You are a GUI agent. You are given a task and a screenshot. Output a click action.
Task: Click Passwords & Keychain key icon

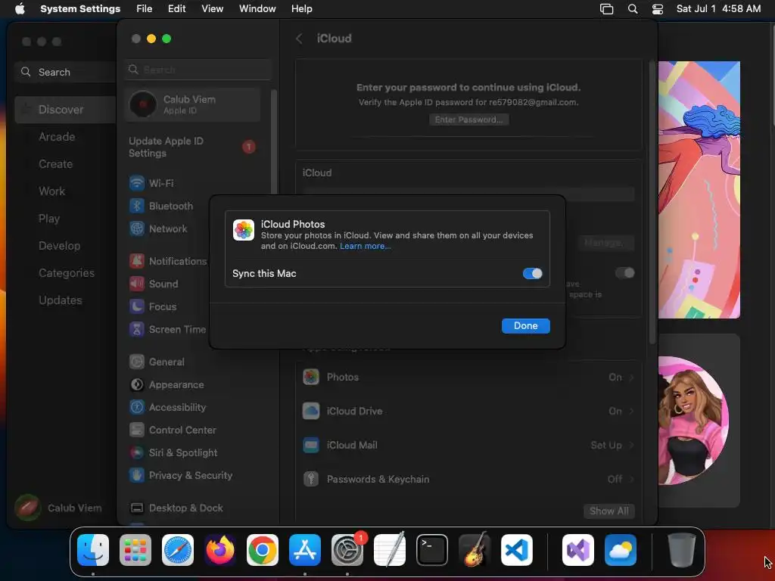point(311,480)
